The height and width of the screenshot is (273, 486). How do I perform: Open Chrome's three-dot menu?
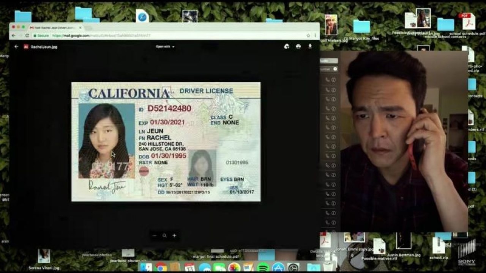coord(315,36)
